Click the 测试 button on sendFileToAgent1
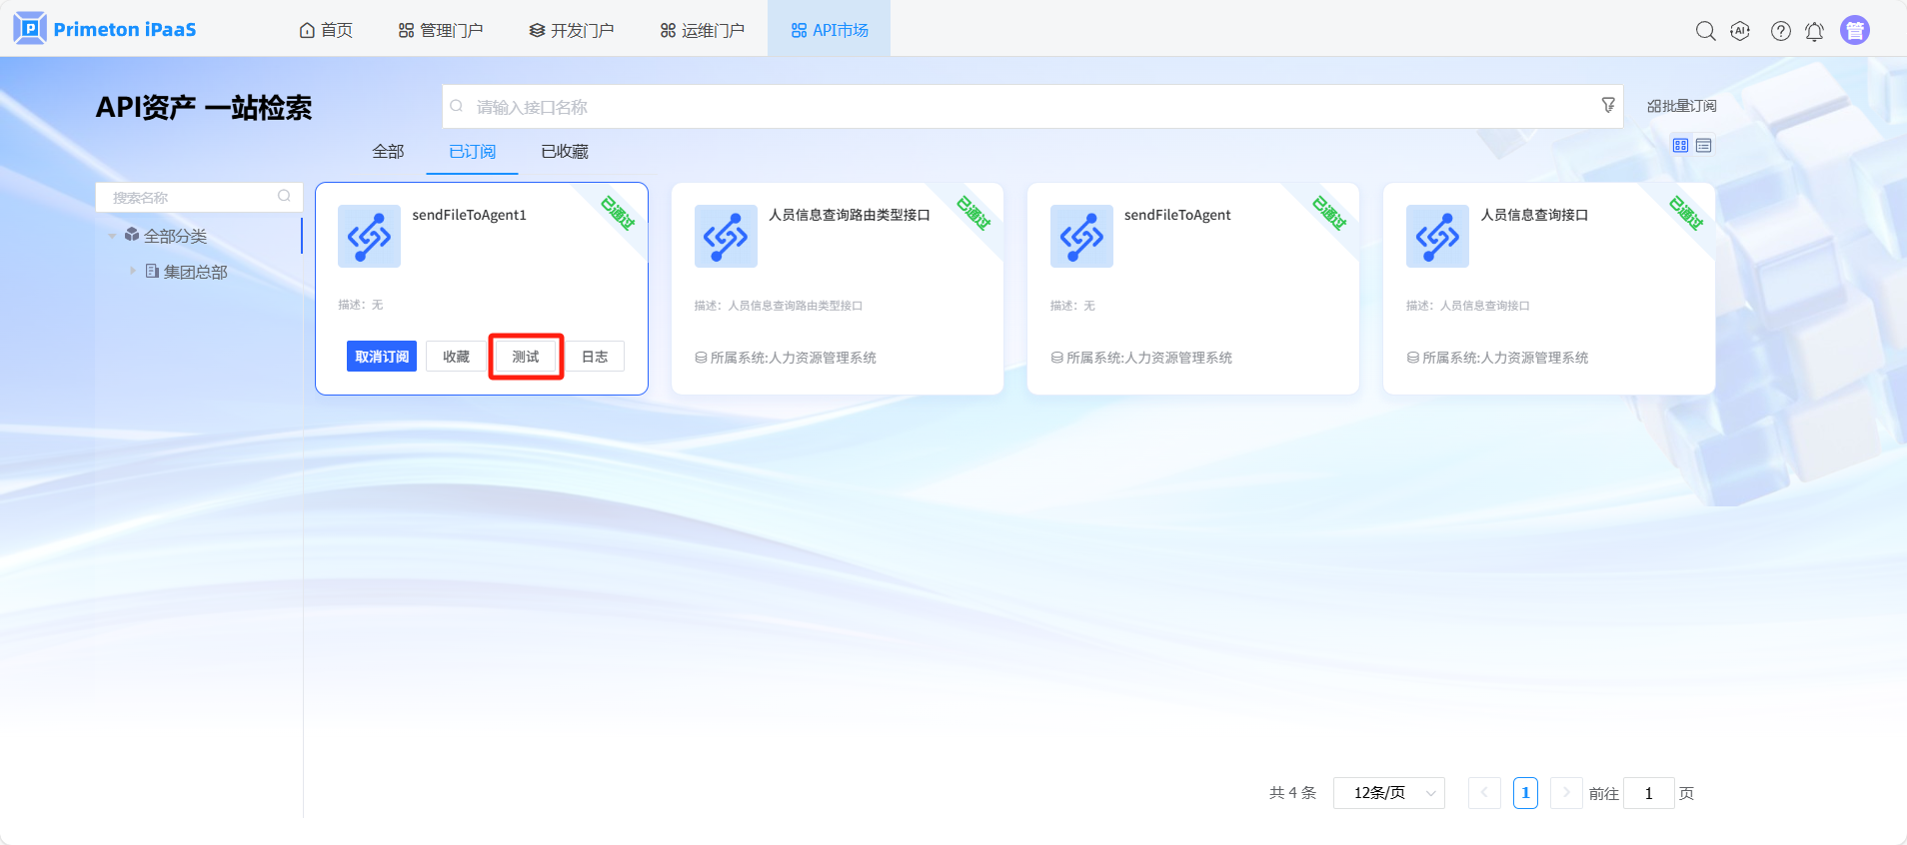The image size is (1907, 845). 526,357
